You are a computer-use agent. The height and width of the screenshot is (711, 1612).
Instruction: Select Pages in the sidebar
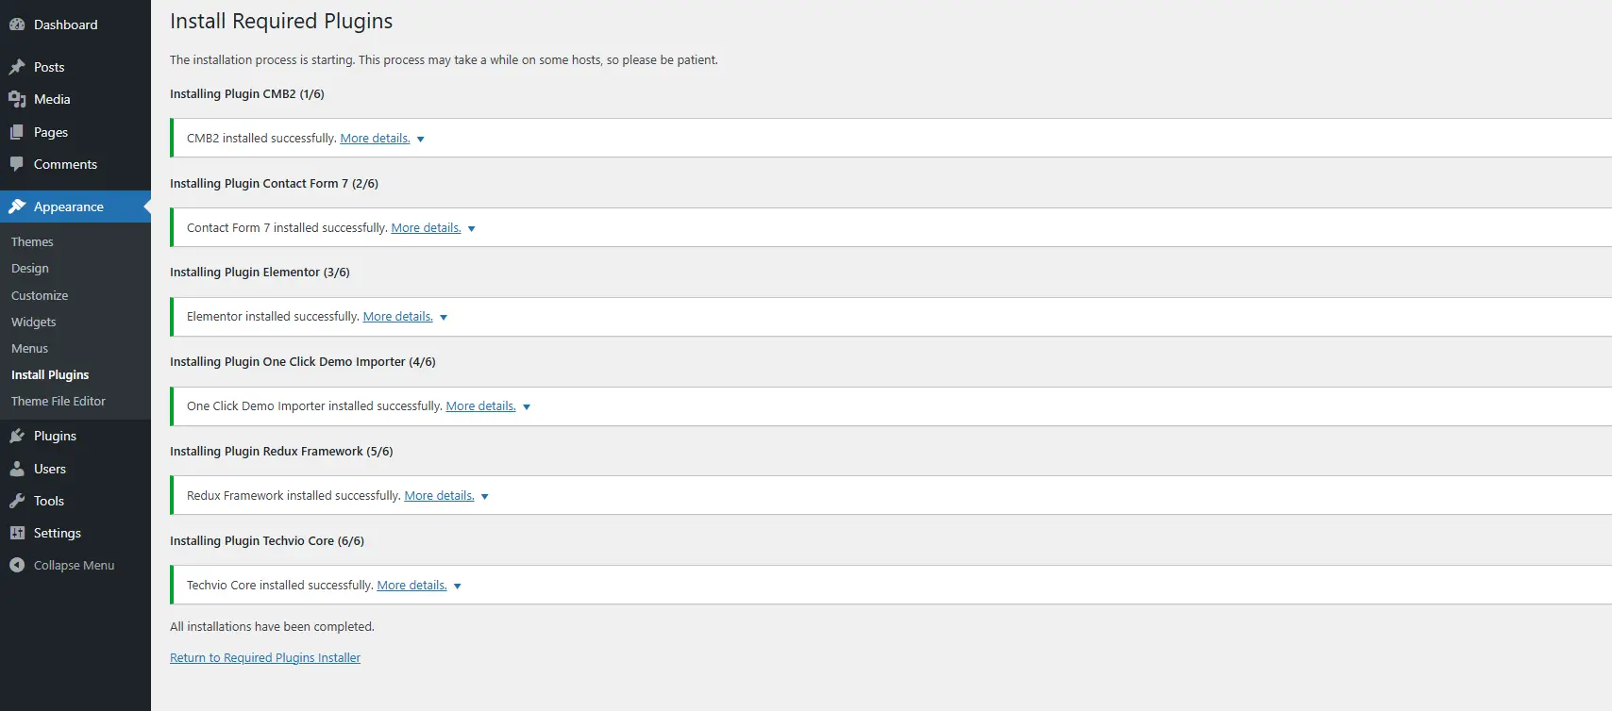pyautogui.click(x=76, y=132)
